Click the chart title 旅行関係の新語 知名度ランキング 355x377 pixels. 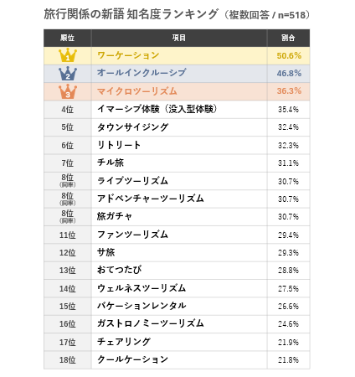131,14
